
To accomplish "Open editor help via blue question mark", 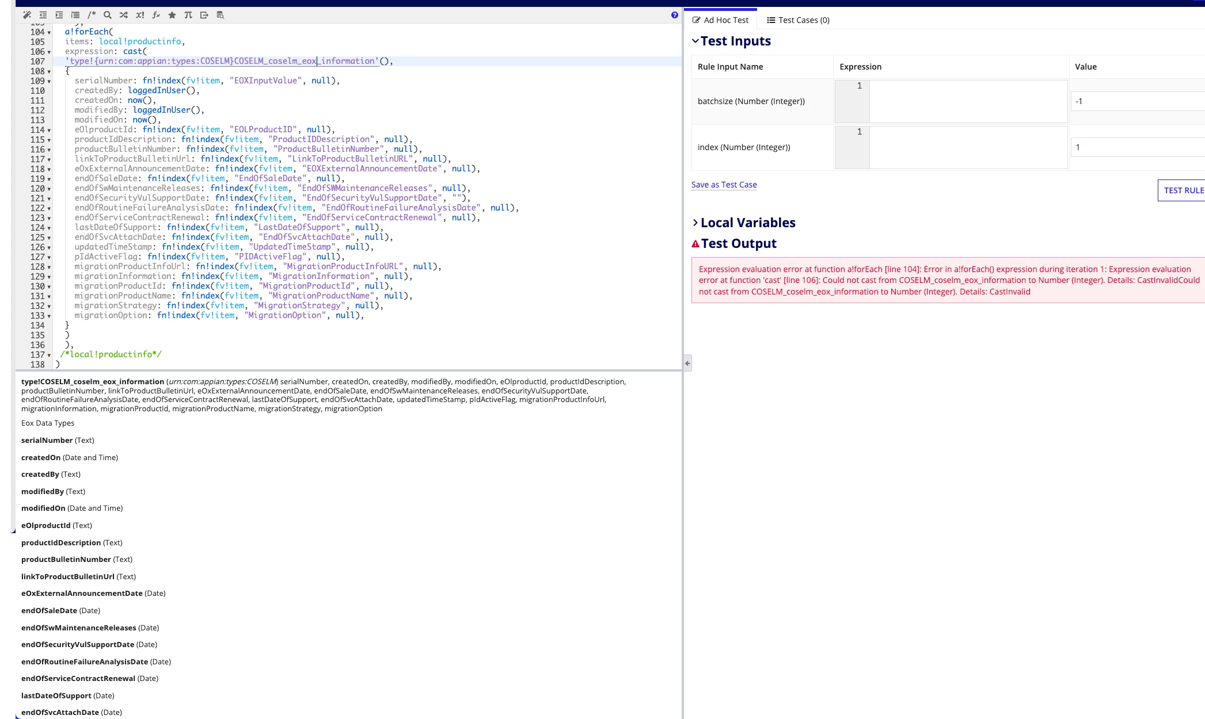I will pyautogui.click(x=674, y=15).
